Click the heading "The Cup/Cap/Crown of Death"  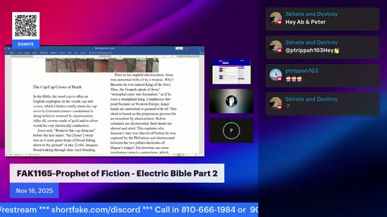57,87
